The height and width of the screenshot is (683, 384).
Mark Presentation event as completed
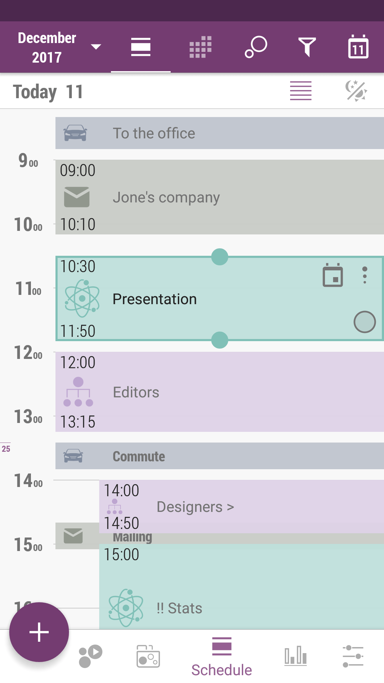tap(364, 322)
